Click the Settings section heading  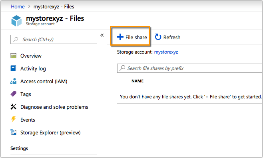(19, 148)
